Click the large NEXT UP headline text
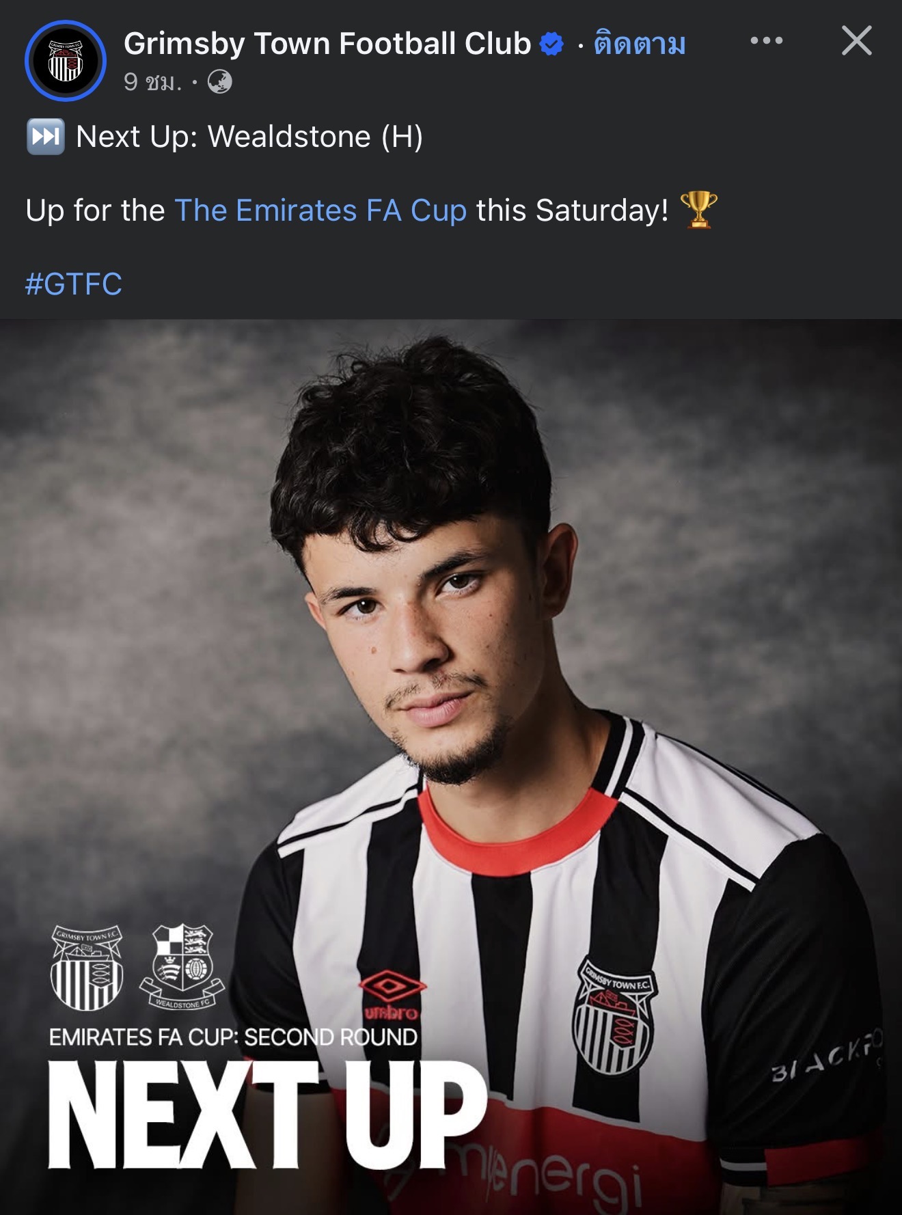 pyautogui.click(x=266, y=1115)
